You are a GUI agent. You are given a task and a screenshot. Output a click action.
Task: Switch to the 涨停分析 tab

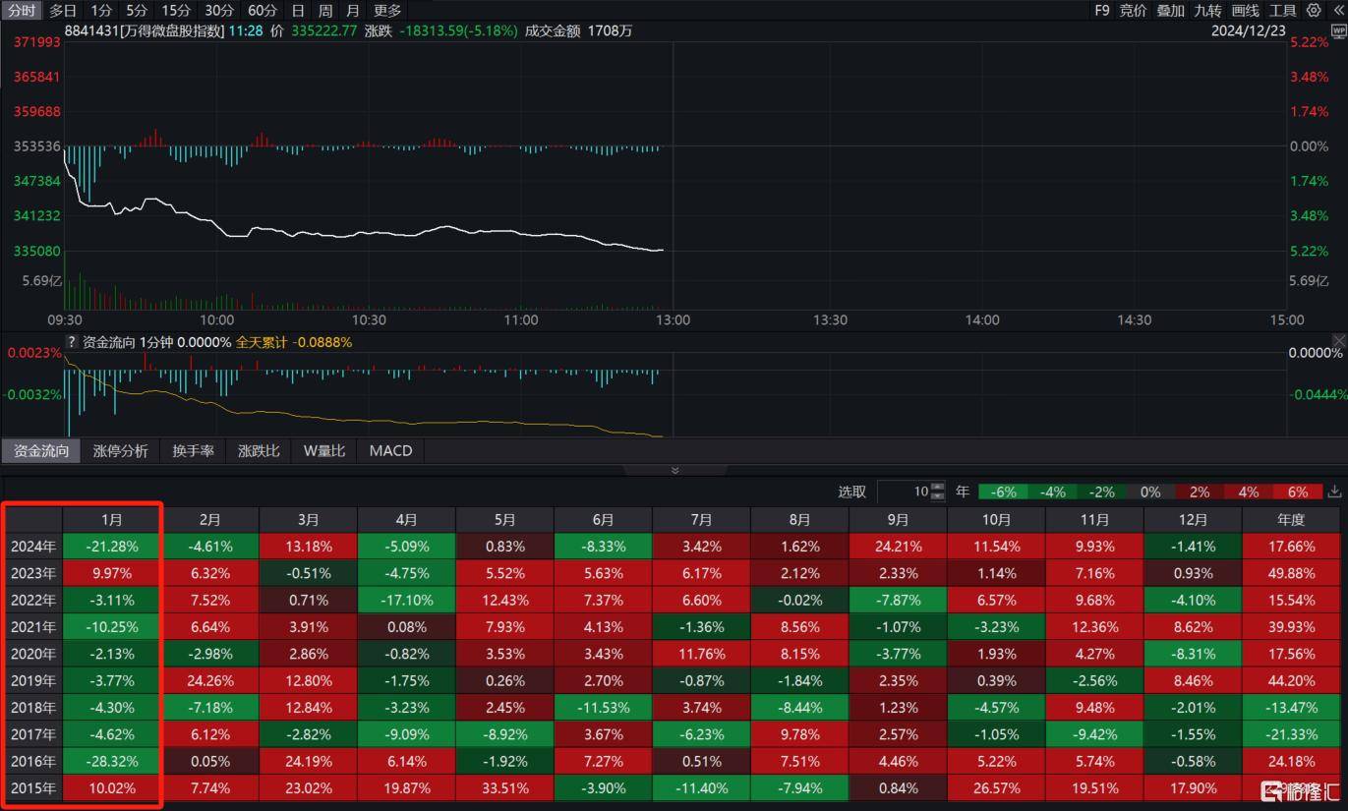point(120,450)
